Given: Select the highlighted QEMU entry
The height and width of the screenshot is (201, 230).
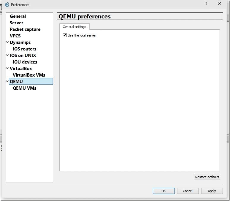Looking at the screenshot, I should [31, 81].
